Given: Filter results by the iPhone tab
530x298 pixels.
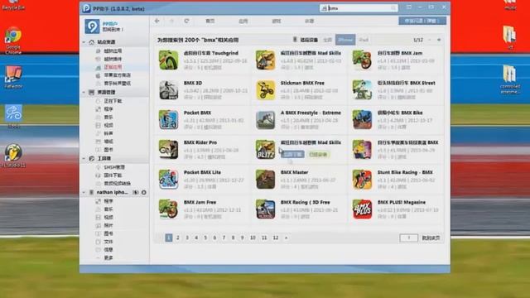Looking at the screenshot, I should [x=345, y=40].
